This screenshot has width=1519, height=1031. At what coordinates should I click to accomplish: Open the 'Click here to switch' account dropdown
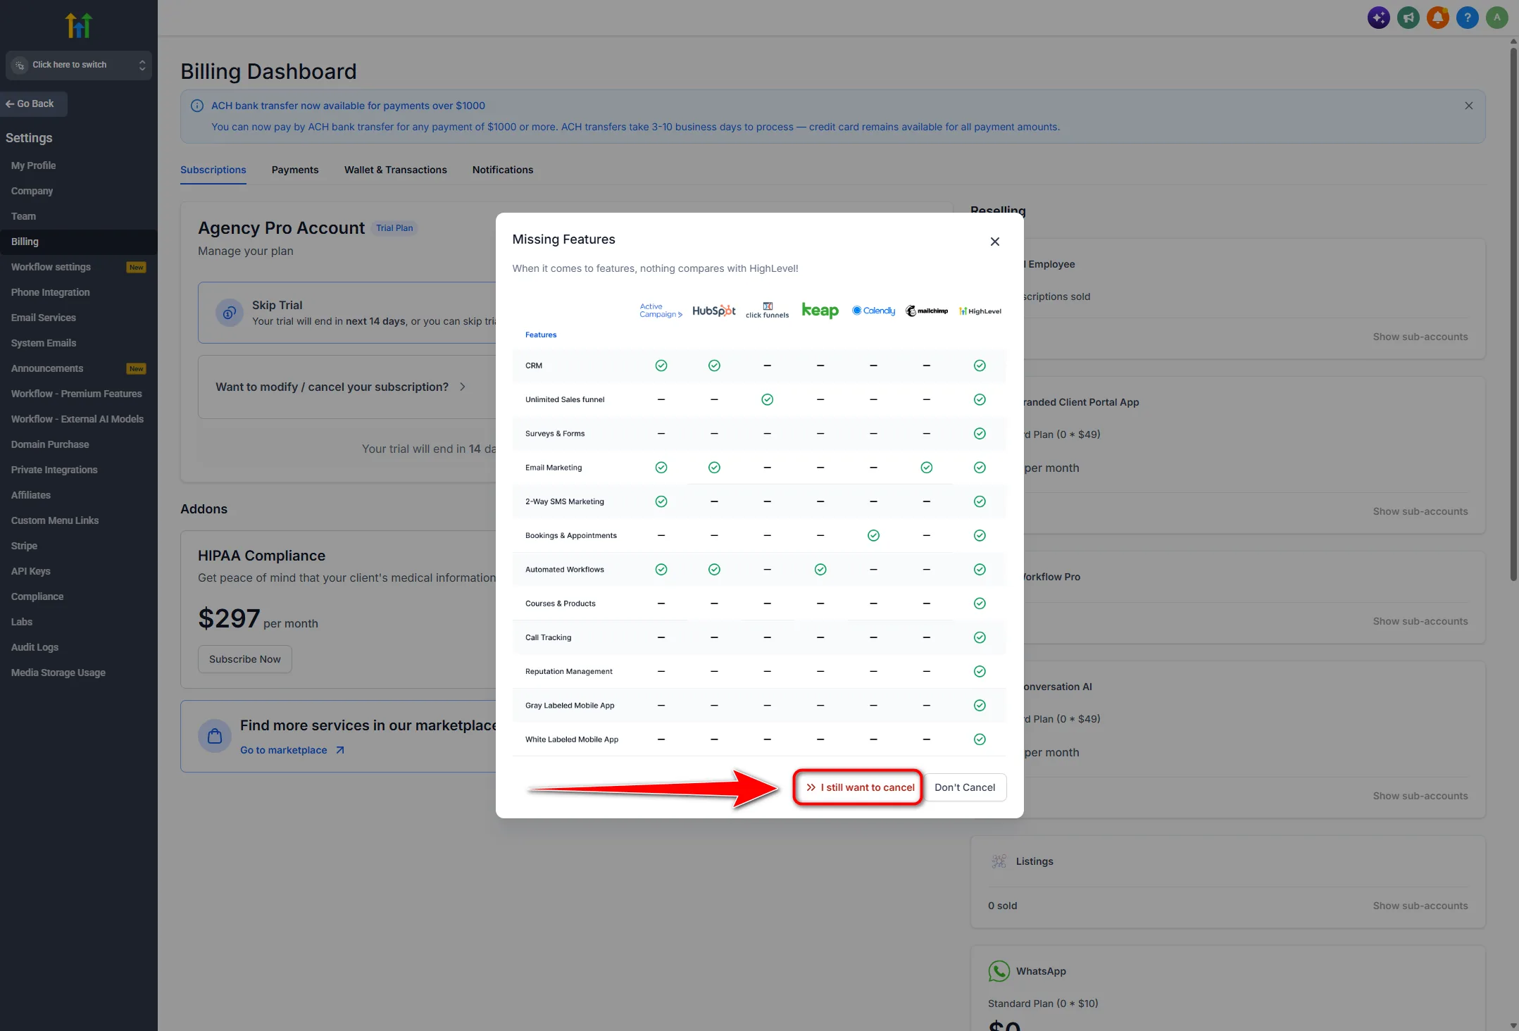tap(79, 65)
